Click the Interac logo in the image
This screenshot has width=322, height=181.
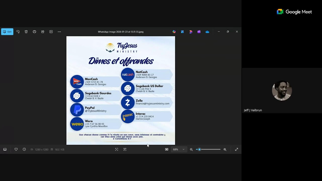tap(128, 116)
